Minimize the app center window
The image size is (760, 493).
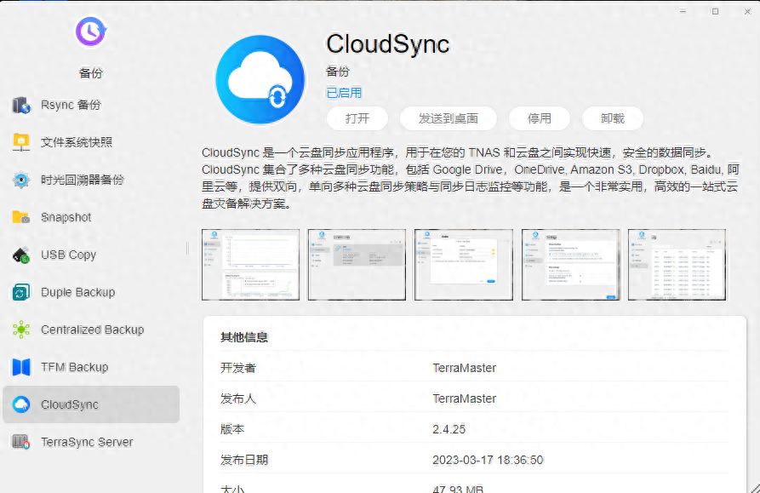[x=683, y=11]
